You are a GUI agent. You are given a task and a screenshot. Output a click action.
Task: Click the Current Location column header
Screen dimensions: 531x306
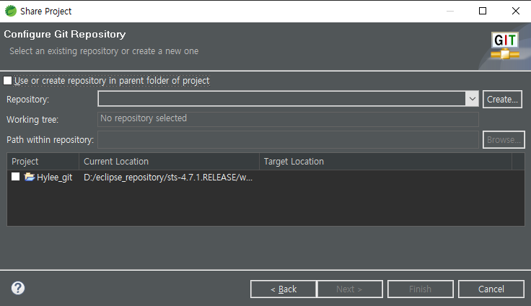pyautogui.click(x=169, y=162)
